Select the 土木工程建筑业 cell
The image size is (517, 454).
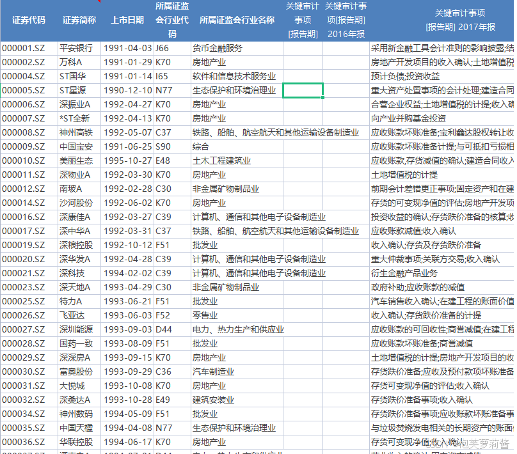237,160
